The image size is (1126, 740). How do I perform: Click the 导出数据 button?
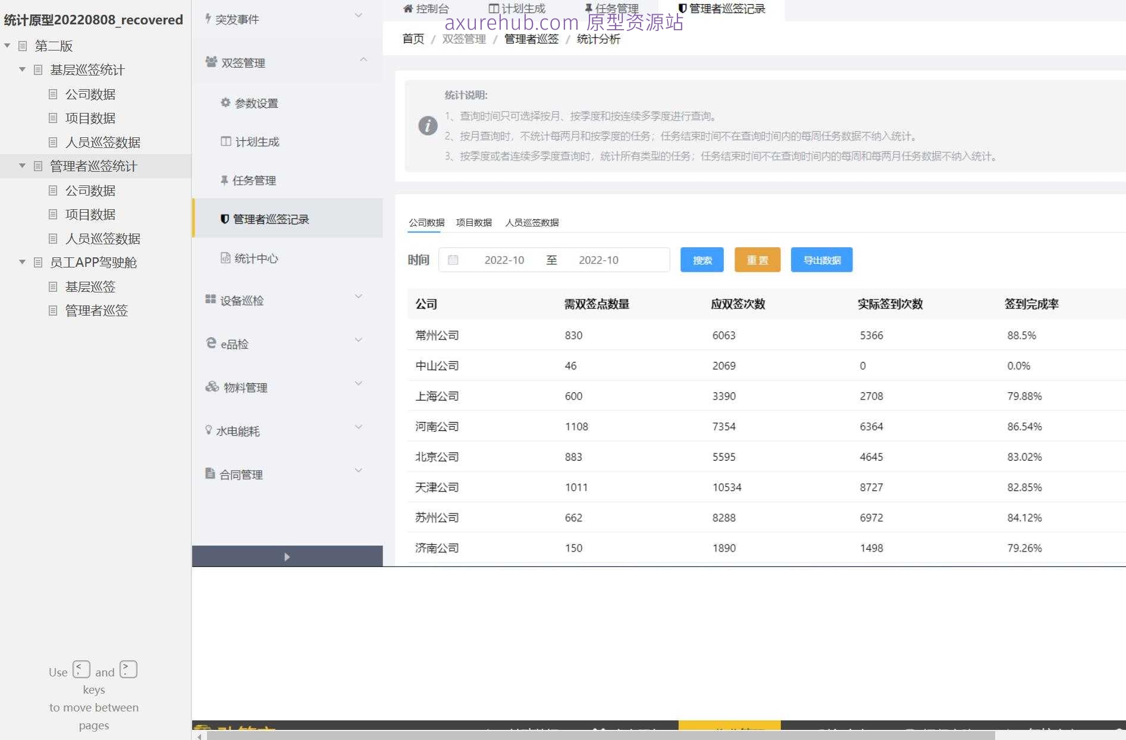click(821, 260)
